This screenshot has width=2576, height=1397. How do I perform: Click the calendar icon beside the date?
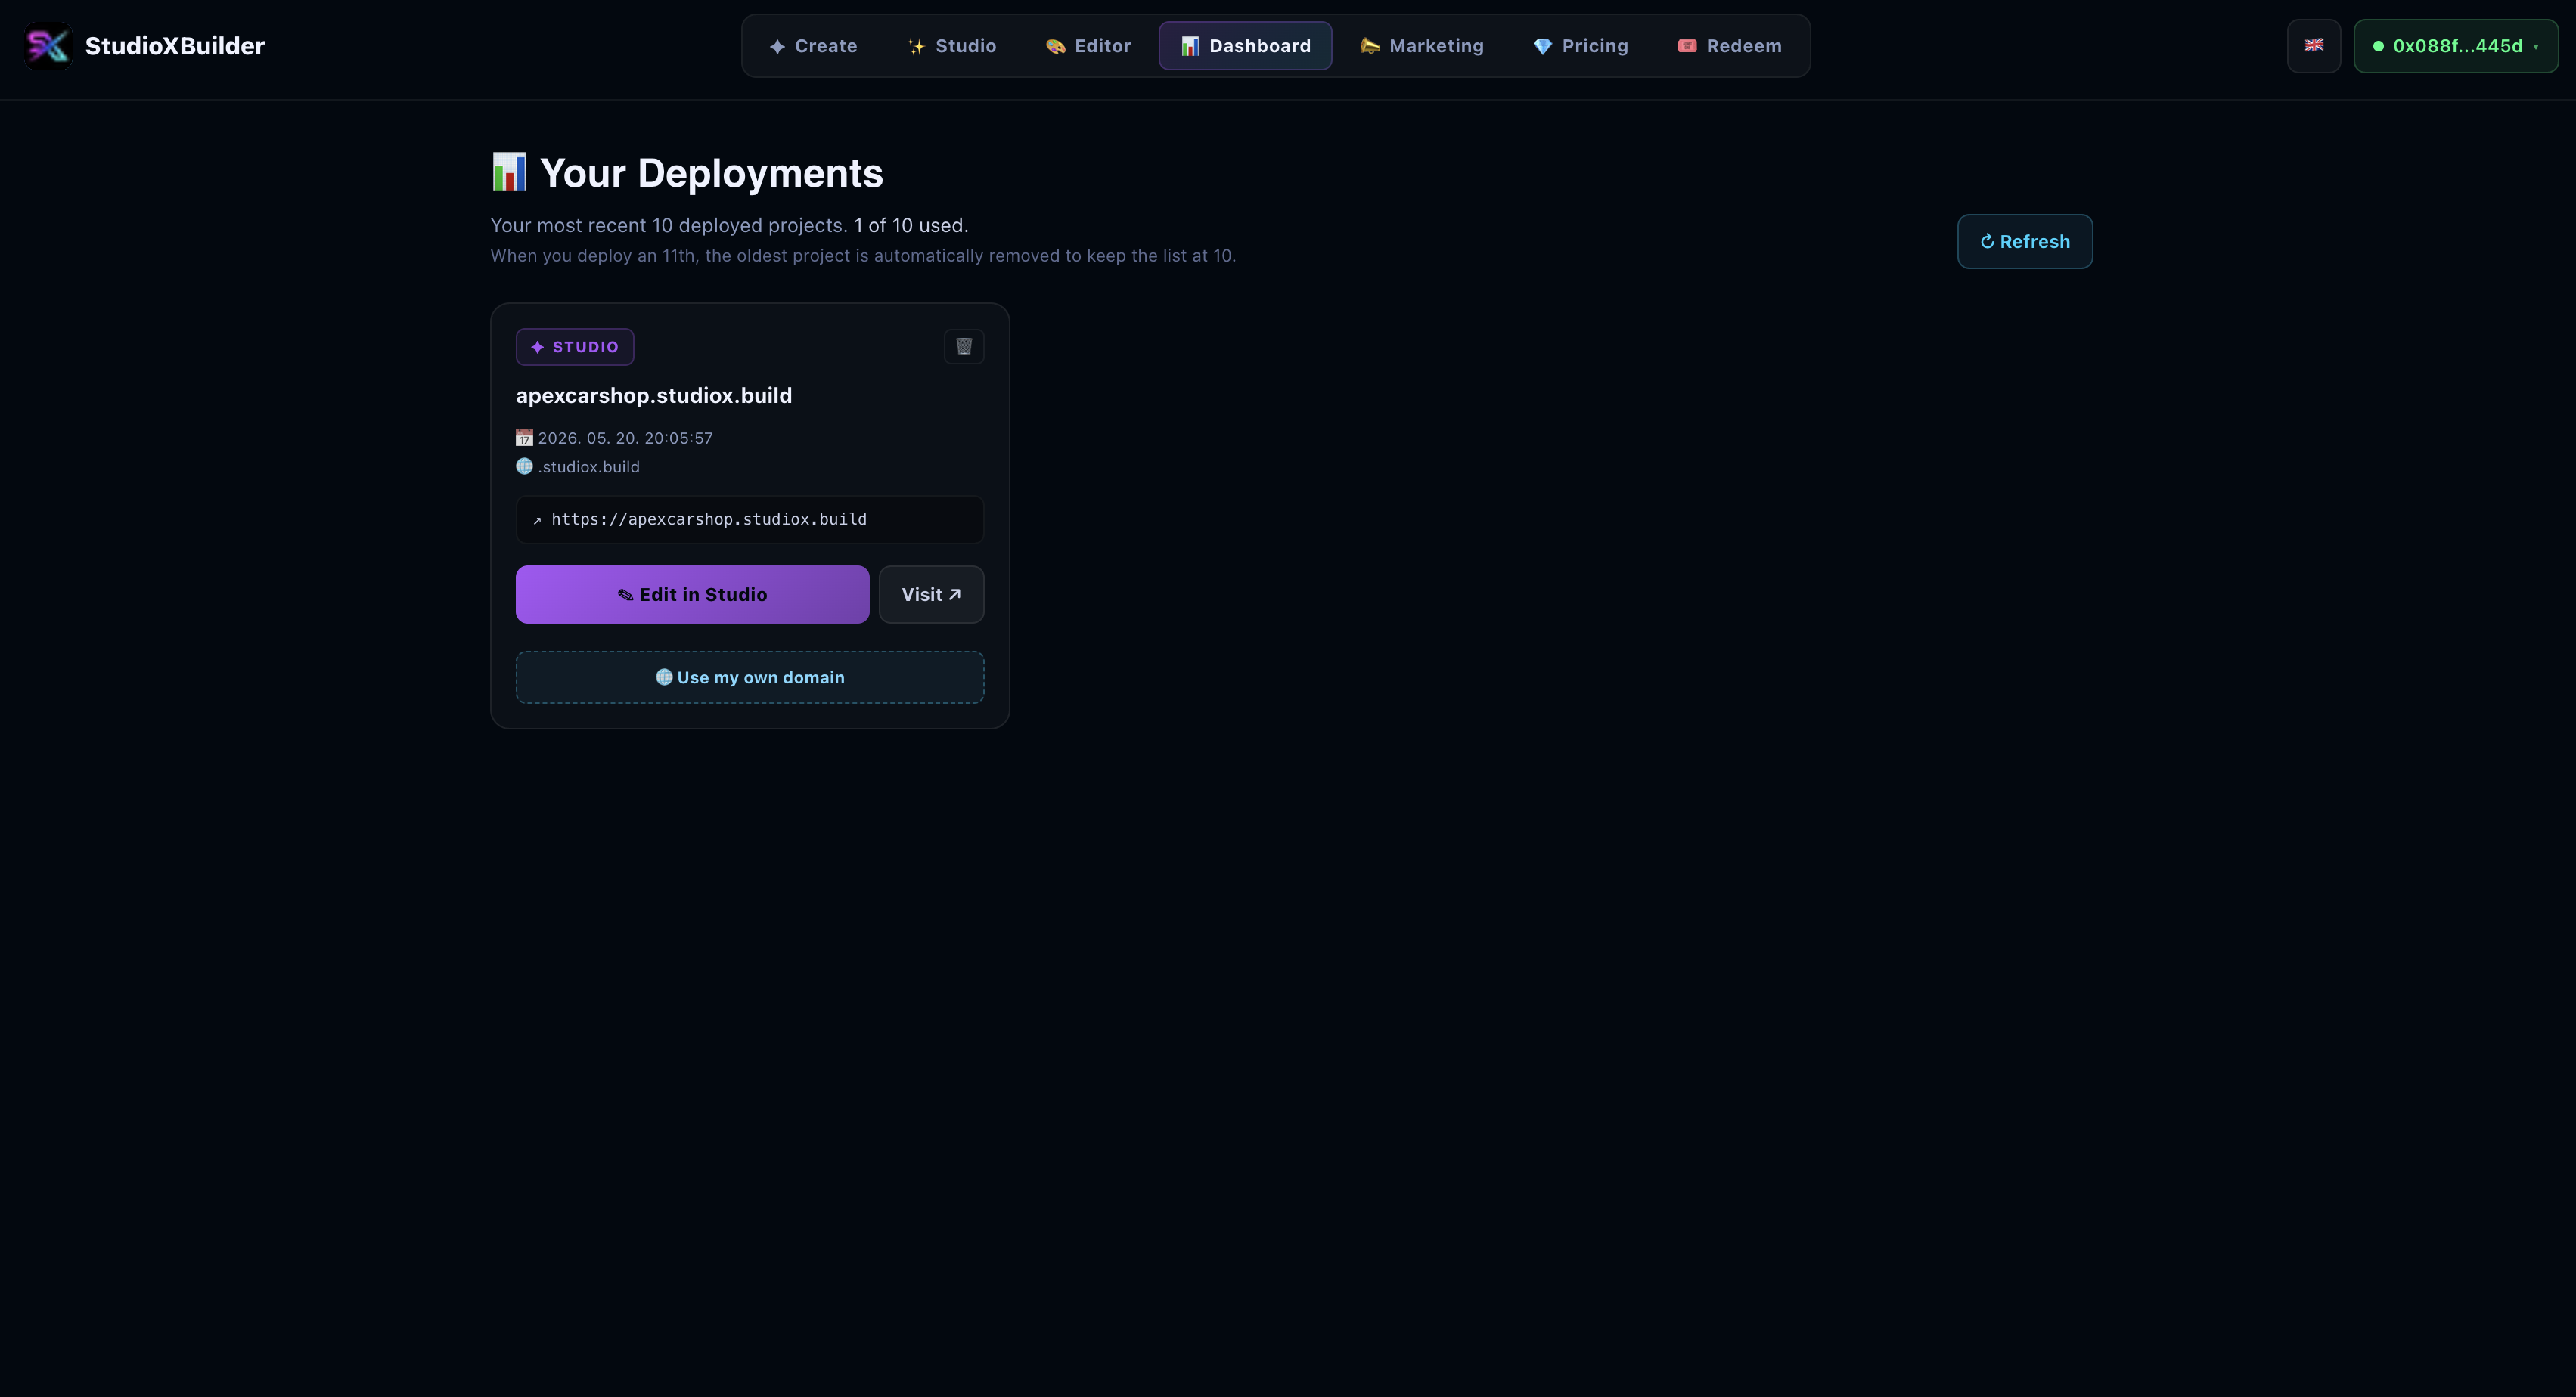[524, 438]
